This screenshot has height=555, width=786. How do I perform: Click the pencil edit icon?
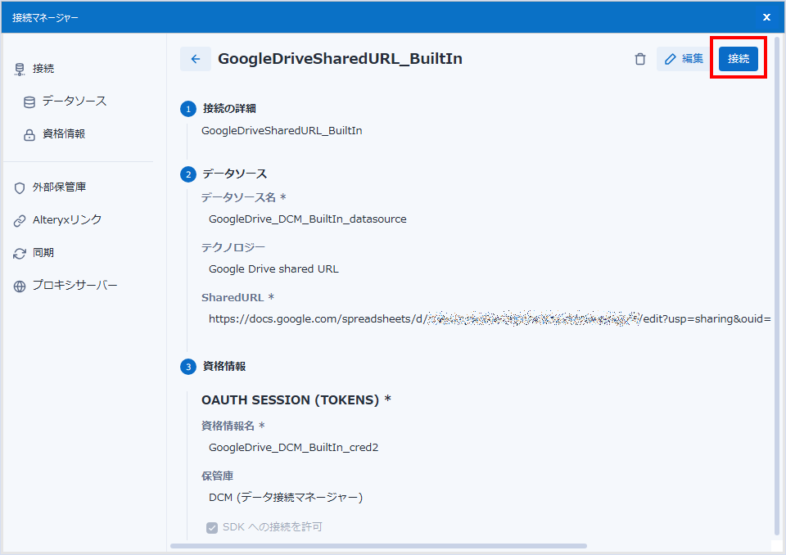click(x=671, y=59)
